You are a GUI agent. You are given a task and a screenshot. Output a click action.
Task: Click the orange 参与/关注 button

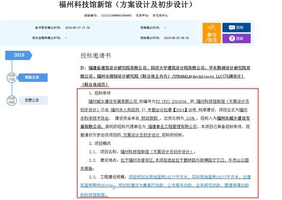pos(212,33)
